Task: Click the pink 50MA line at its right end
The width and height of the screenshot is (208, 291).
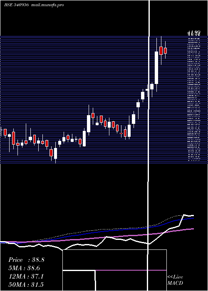Action: [x=193, y=229]
